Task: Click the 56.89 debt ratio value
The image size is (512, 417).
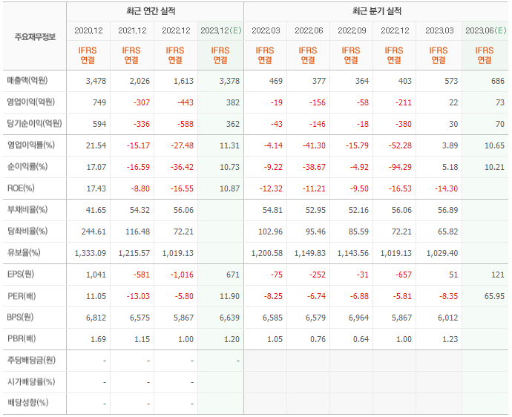Action: pyautogui.click(x=447, y=210)
